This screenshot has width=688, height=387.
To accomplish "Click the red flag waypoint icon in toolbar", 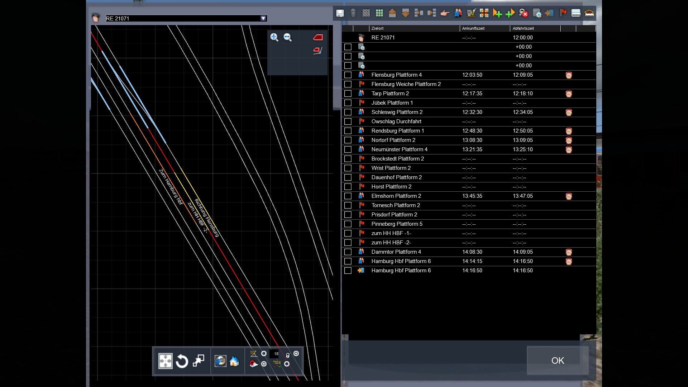I will pos(563,13).
